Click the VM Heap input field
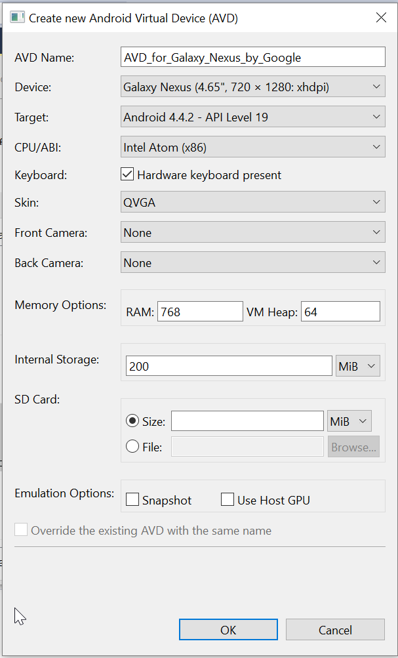This screenshot has width=398, height=658. coord(340,312)
